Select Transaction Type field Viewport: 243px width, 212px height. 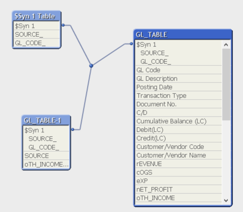point(178,96)
